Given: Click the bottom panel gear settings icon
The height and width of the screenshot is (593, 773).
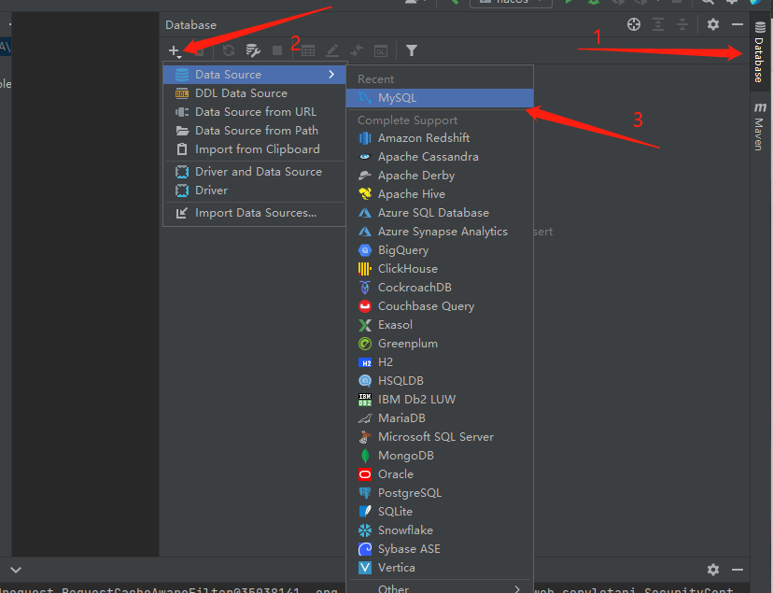Looking at the screenshot, I should tap(713, 570).
